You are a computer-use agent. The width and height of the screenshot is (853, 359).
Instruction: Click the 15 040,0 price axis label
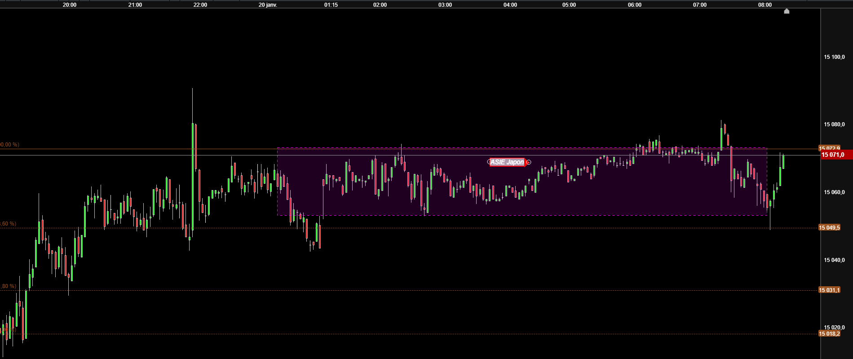click(x=834, y=260)
